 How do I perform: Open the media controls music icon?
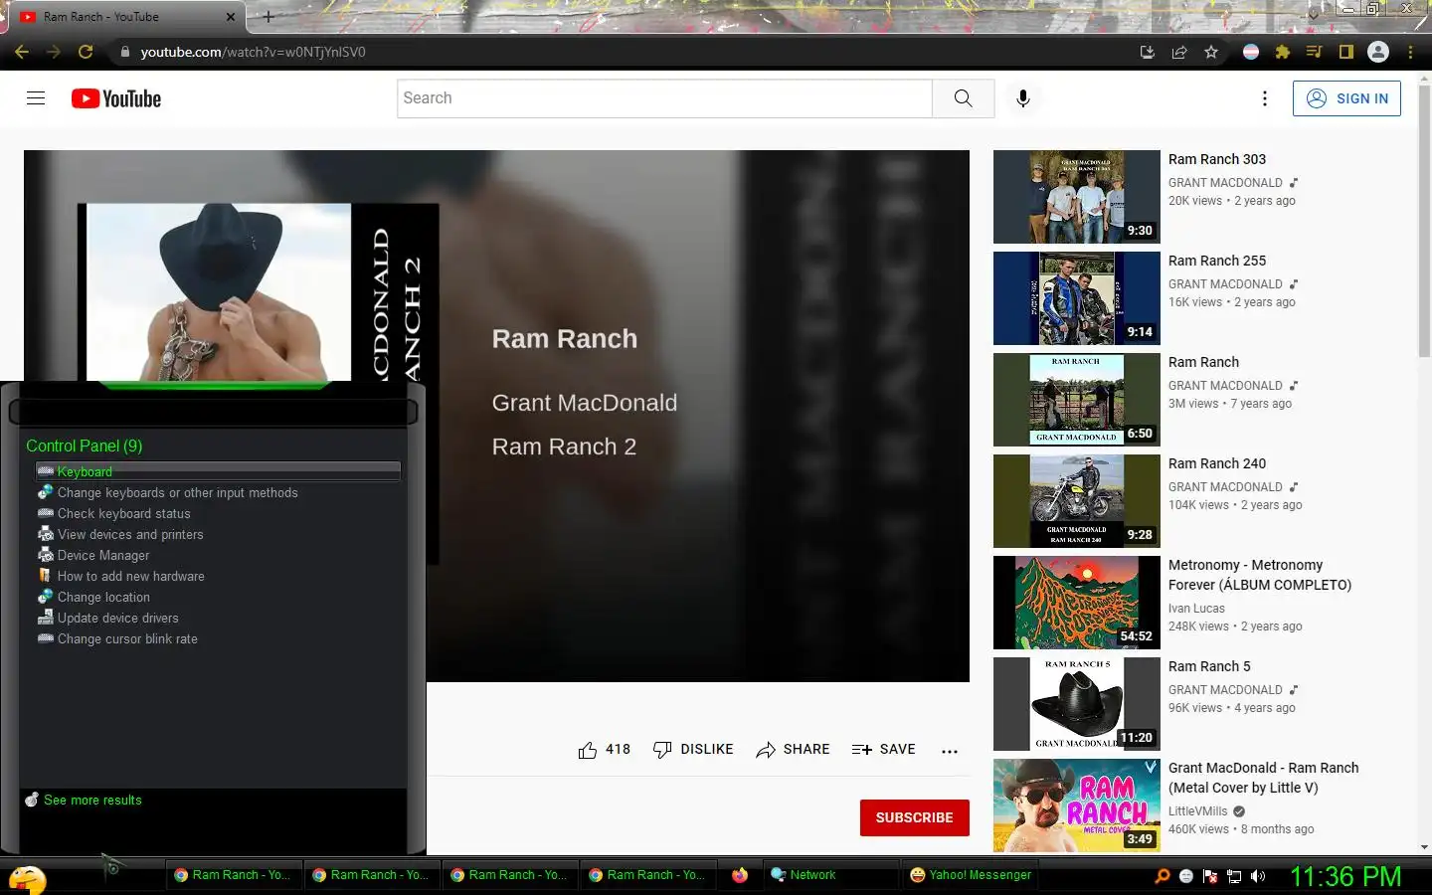tap(1314, 52)
